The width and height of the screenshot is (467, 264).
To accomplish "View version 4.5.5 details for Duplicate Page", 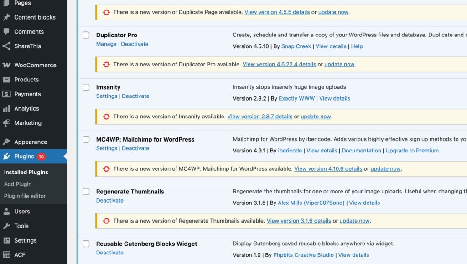I will 277,12.
